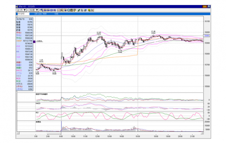Click the current price label 15960

click(207, 35)
